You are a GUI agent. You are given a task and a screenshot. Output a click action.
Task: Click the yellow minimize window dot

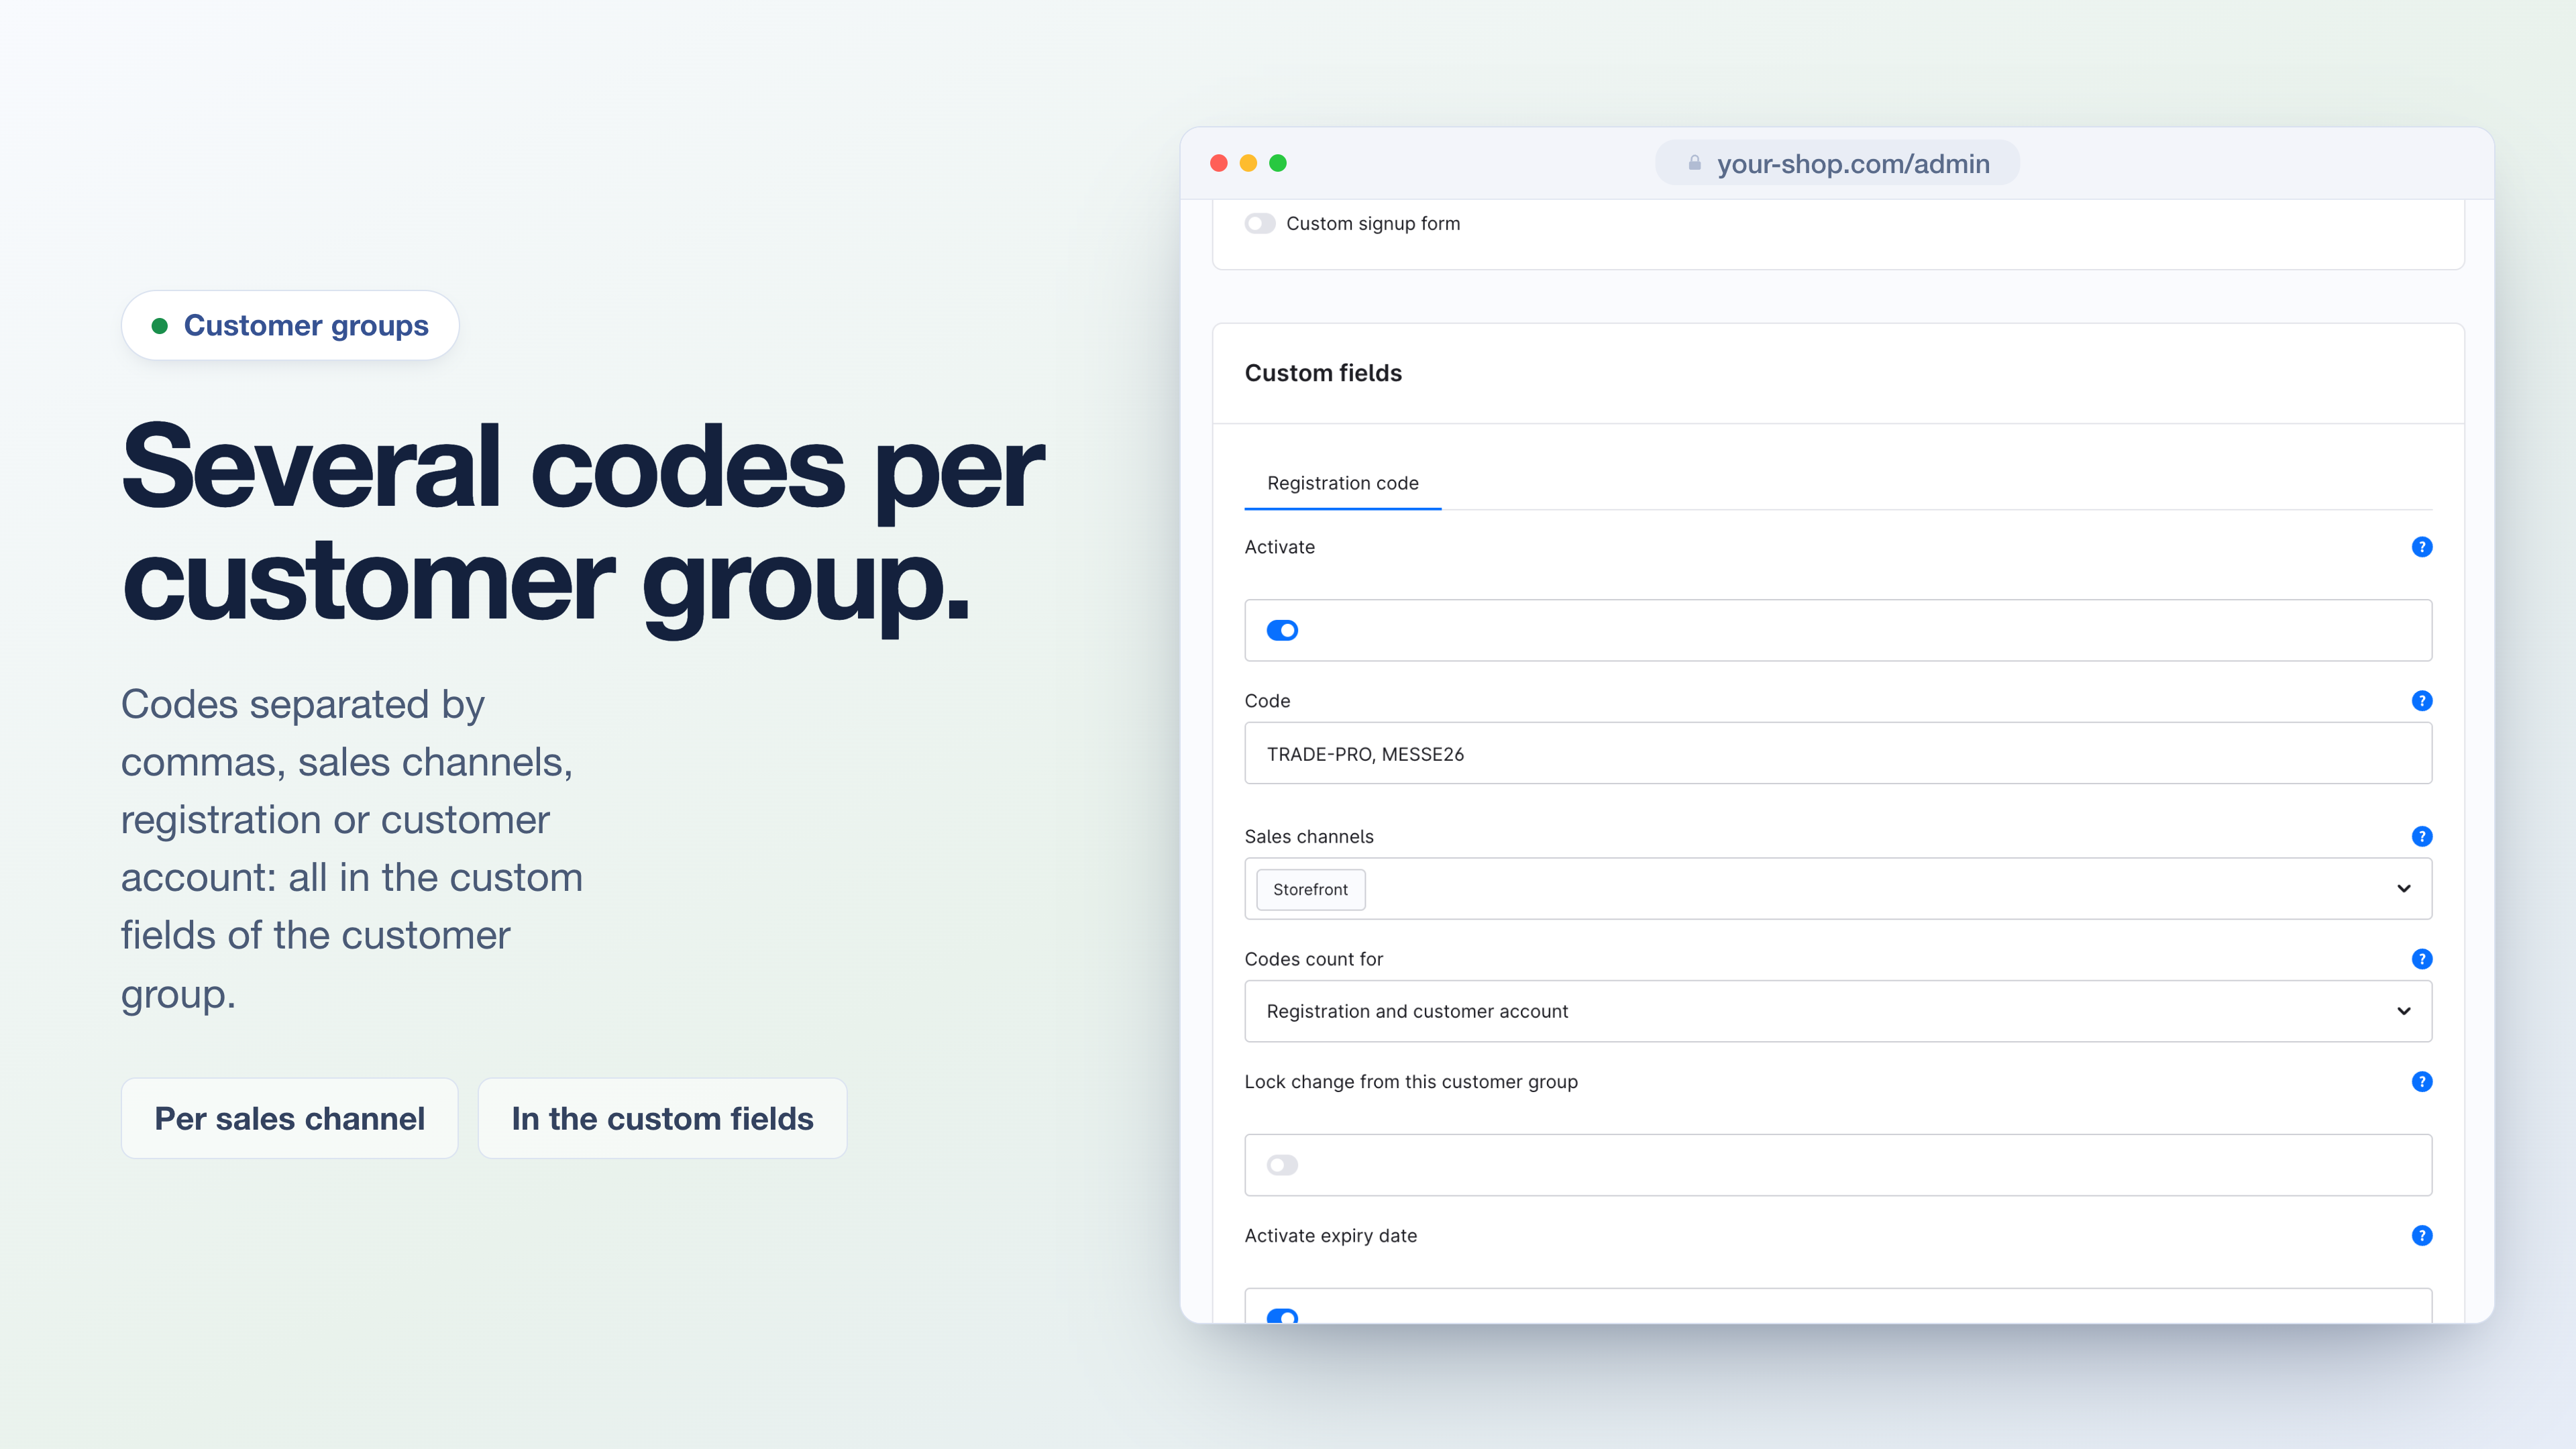(1248, 163)
